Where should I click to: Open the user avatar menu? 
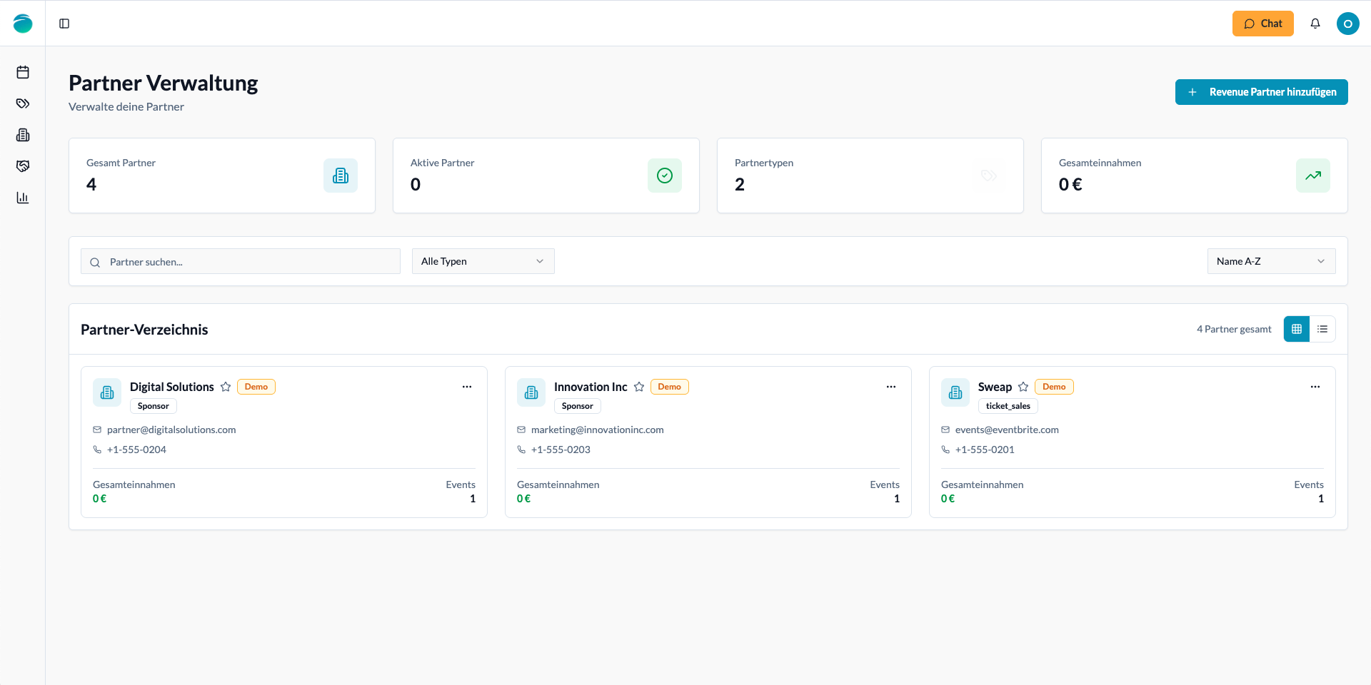point(1347,24)
